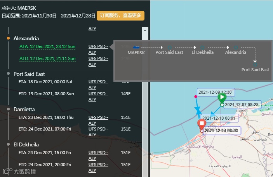Click the scrollbar up arrow in schedule panel
The image size is (273, 177).
tap(145, 30)
